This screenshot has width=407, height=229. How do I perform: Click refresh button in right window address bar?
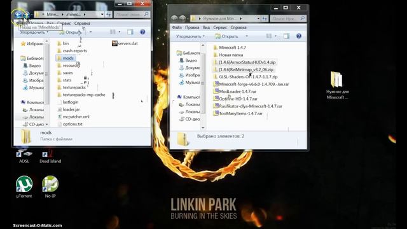pyautogui.click(x=265, y=18)
